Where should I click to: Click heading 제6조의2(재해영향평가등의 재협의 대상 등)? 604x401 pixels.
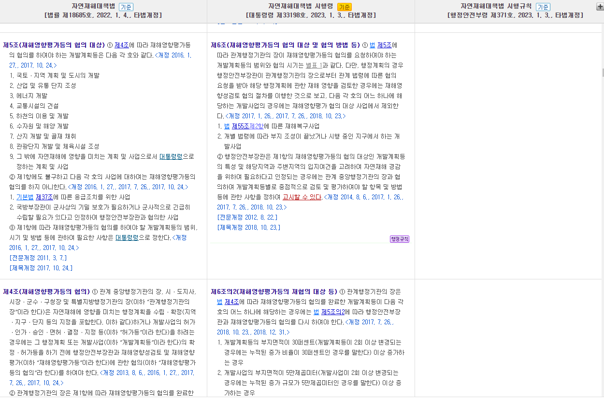pos(274,291)
